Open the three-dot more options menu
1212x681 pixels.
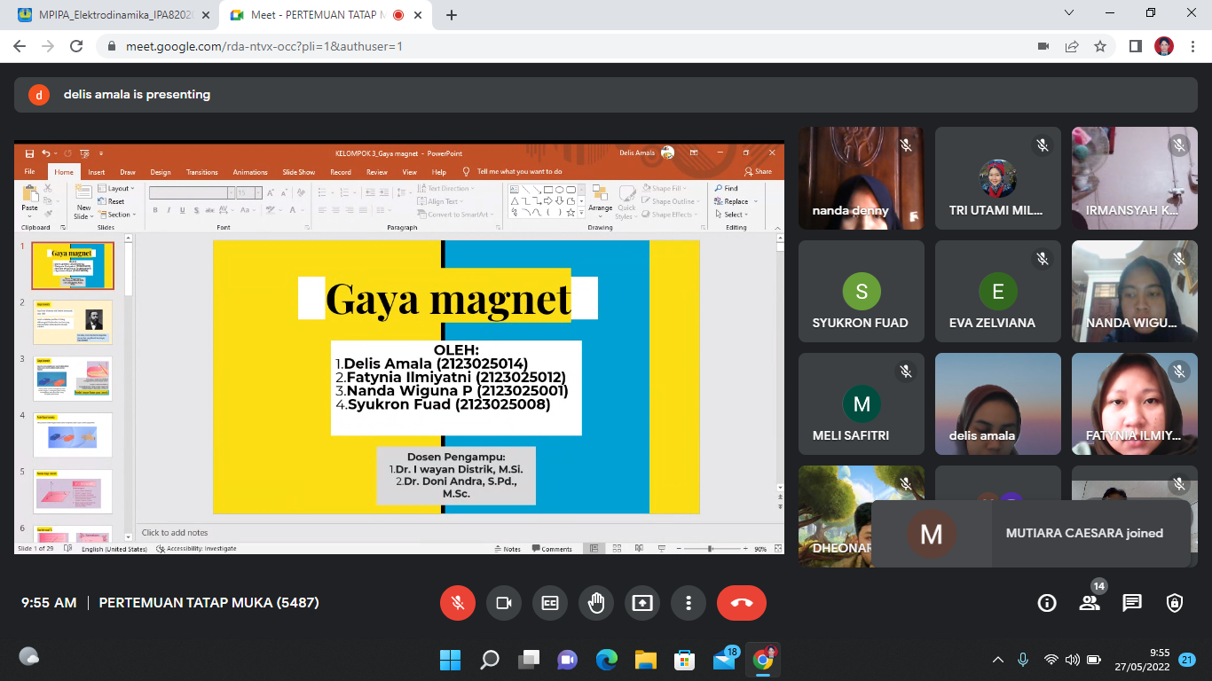689,603
